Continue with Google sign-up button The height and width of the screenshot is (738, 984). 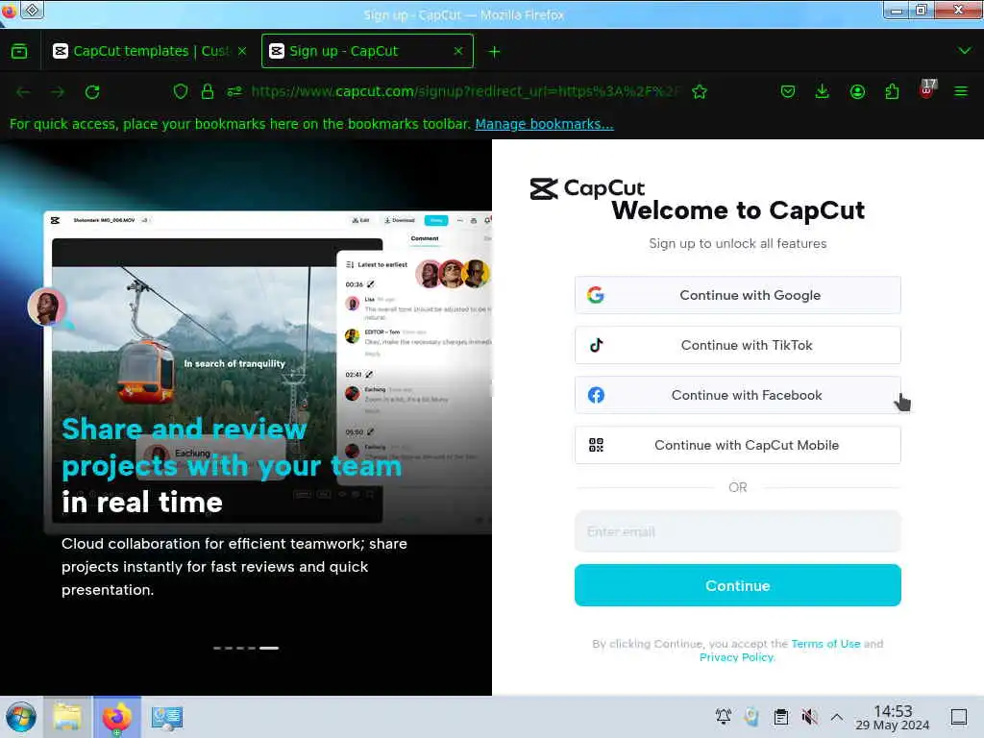tap(738, 295)
